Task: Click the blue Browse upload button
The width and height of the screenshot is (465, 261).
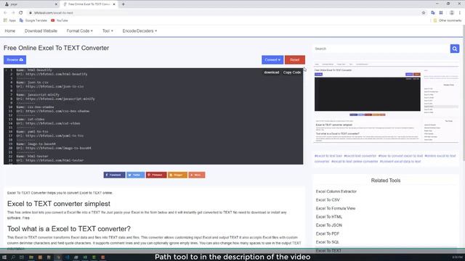Action: point(15,59)
